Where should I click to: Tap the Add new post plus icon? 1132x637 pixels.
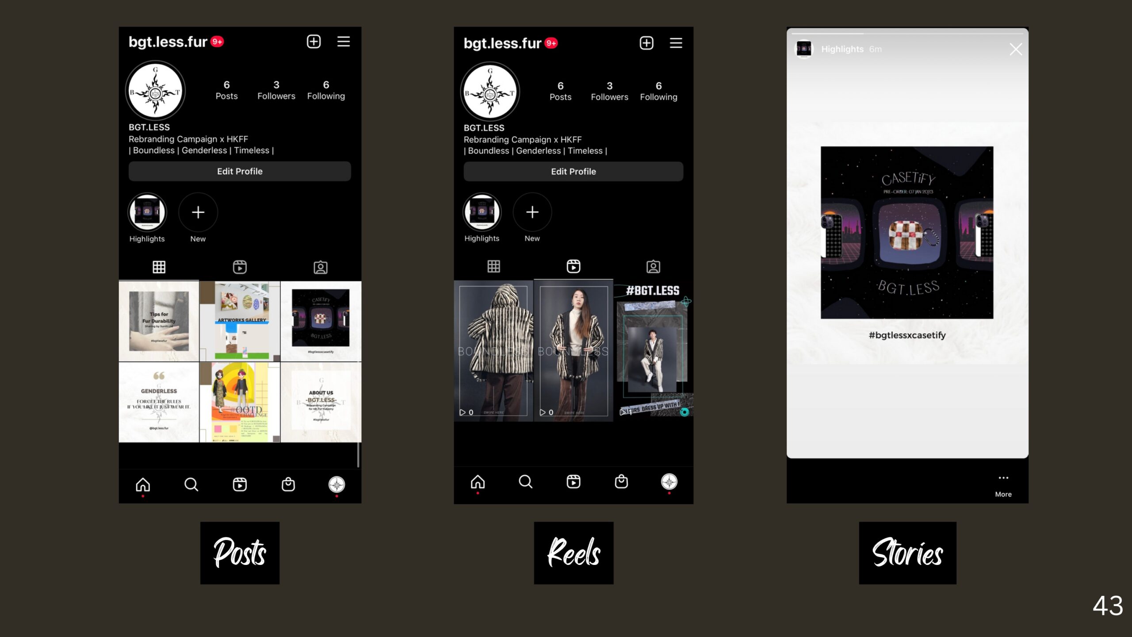[314, 41]
